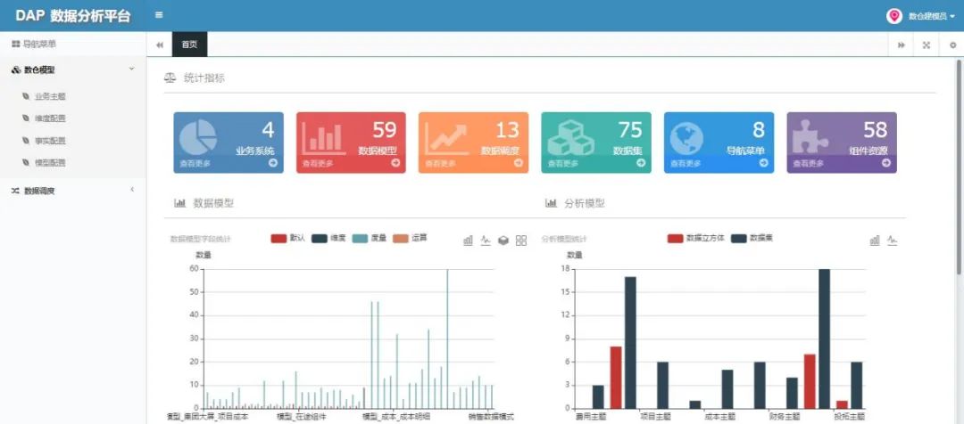The image size is (964, 424).
Task: Switch 数据模型 chart to line view
Action: pyautogui.click(x=486, y=241)
